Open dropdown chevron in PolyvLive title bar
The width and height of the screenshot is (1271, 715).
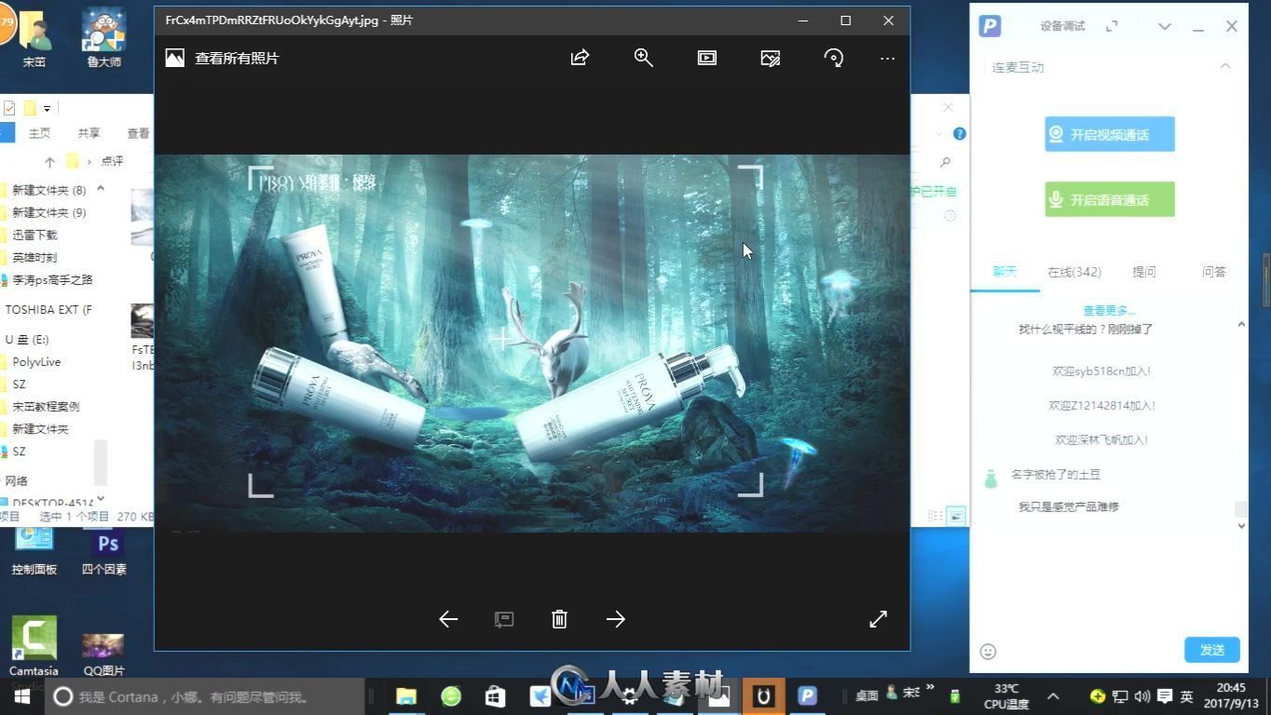1165,26
